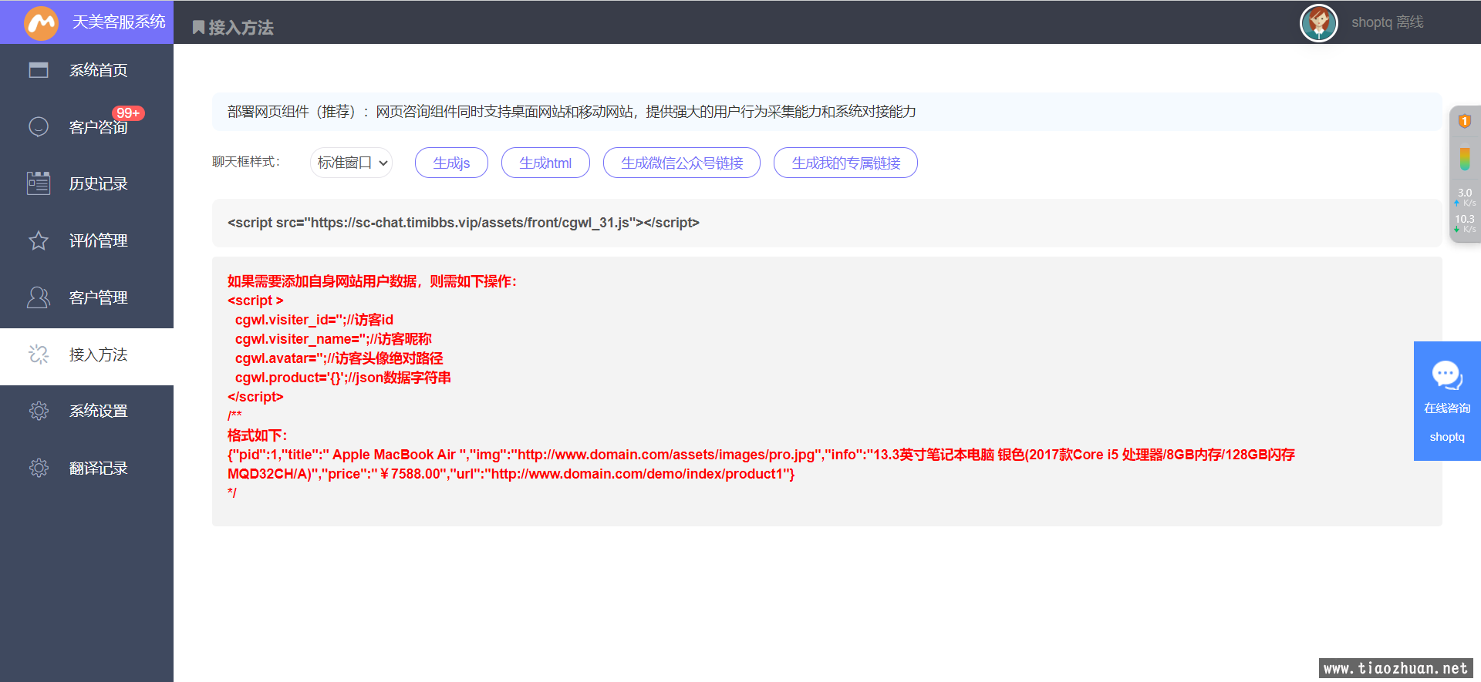Image resolution: width=1481 pixels, height=682 pixels.
Task: Open the 接入方法 sidebar menu item
Action: pos(98,354)
